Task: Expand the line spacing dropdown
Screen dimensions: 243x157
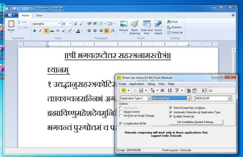Action: click(x=114, y=24)
